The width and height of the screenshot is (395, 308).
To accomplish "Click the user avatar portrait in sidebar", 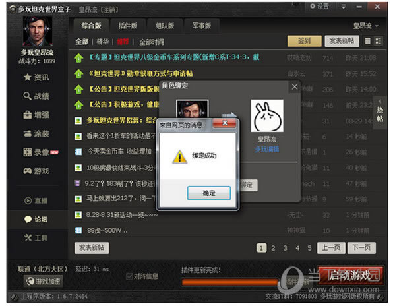I will (38, 31).
